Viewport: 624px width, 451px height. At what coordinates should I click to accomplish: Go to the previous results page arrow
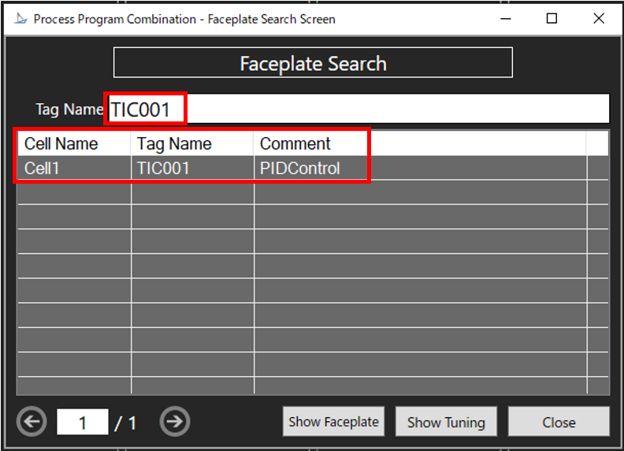tap(32, 422)
